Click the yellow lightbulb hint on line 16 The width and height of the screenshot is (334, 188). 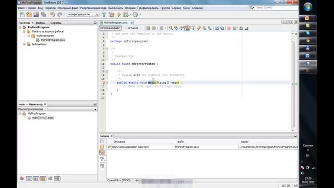103,83
